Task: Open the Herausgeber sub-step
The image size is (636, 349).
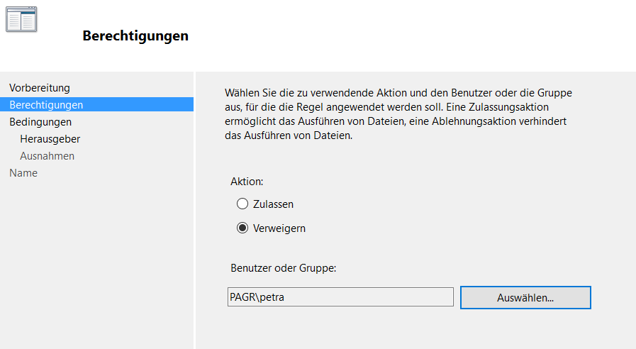Action: click(x=50, y=139)
